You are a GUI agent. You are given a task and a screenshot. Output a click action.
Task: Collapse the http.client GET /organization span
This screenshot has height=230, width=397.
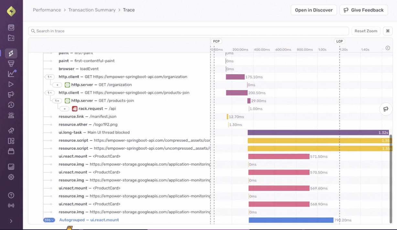click(x=49, y=77)
